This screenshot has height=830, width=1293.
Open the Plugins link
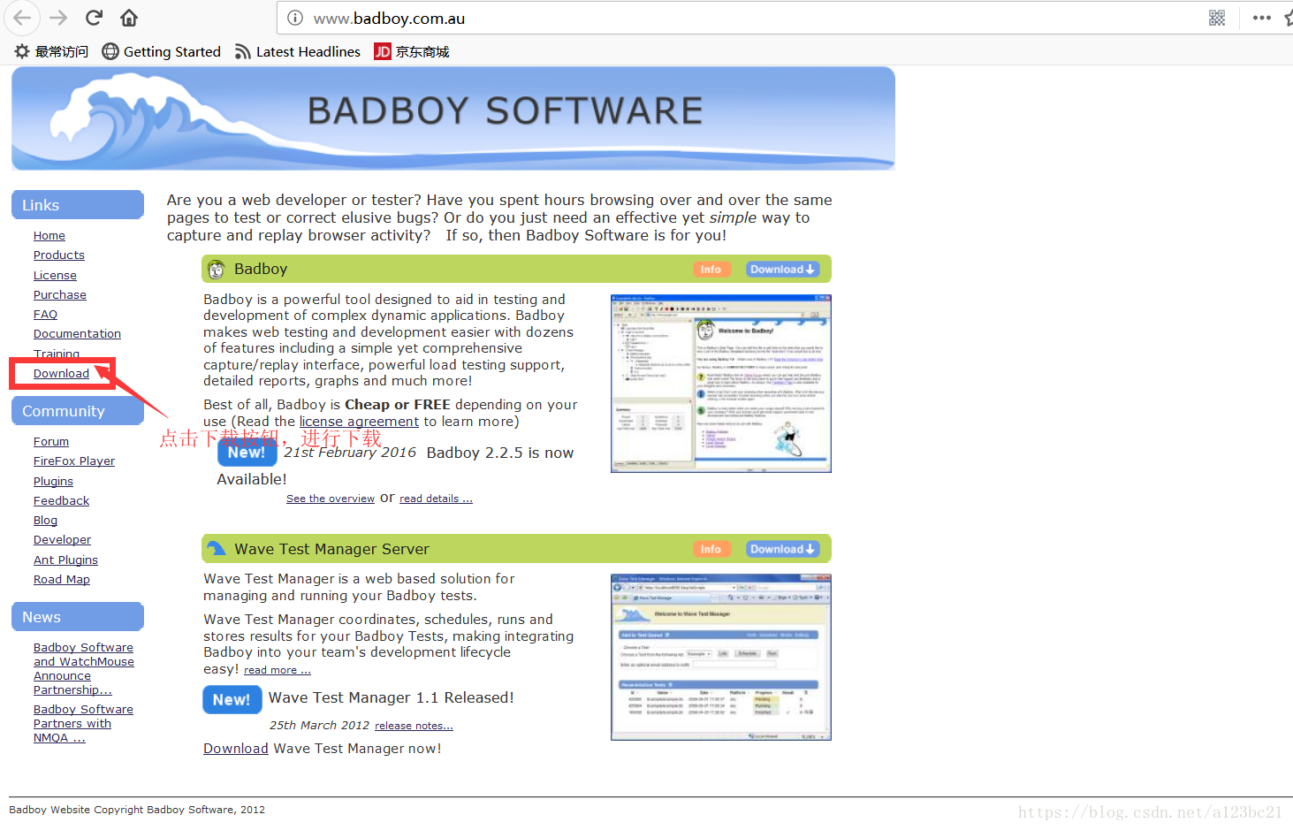[53, 482]
